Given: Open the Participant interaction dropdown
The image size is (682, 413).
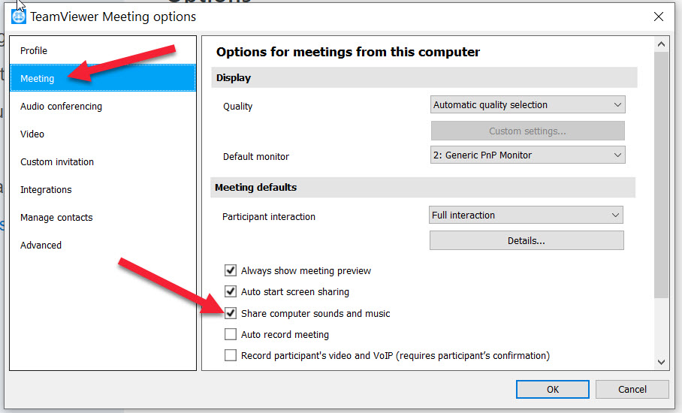Looking at the screenshot, I should point(526,215).
